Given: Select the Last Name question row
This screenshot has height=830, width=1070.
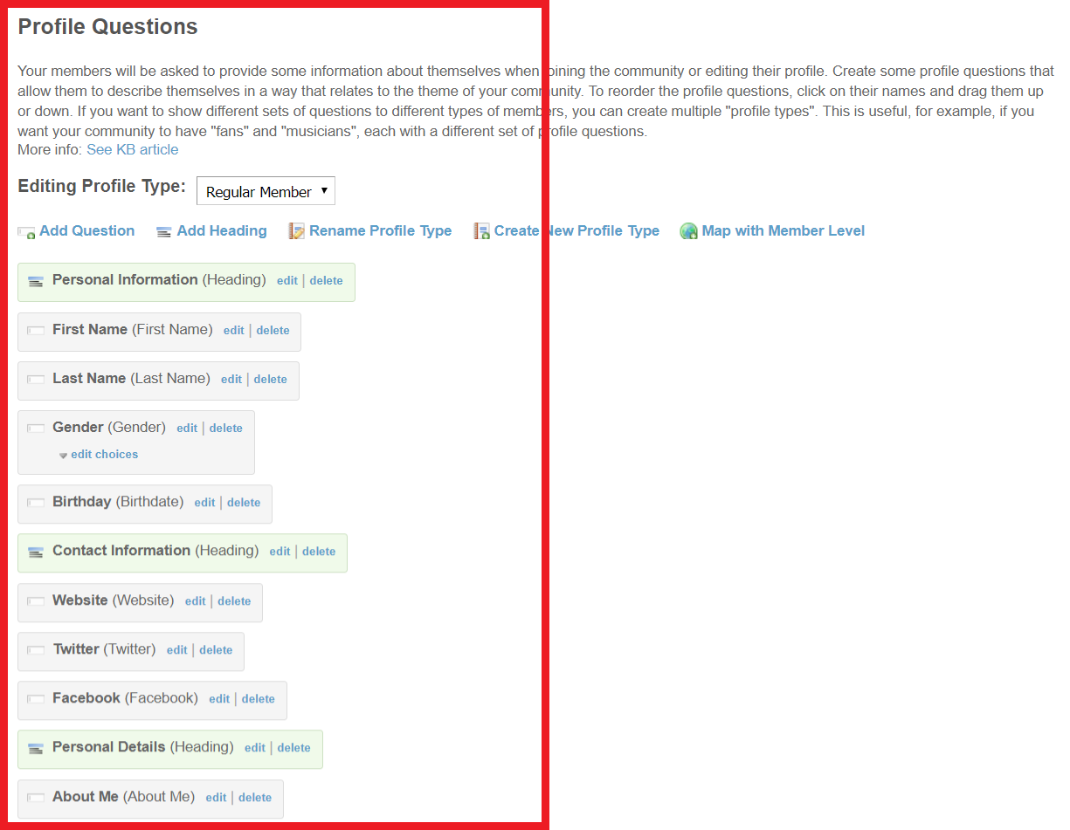Looking at the screenshot, I should (x=89, y=379).
